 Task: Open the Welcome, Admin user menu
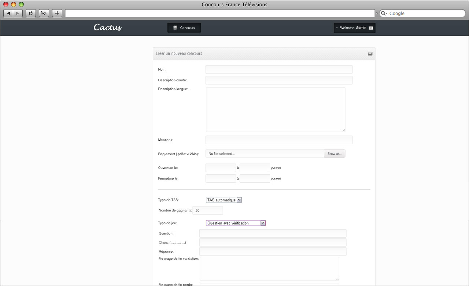[354, 28]
